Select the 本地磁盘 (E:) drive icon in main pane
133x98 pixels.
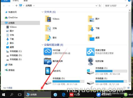pyautogui.click(x=90, y=83)
